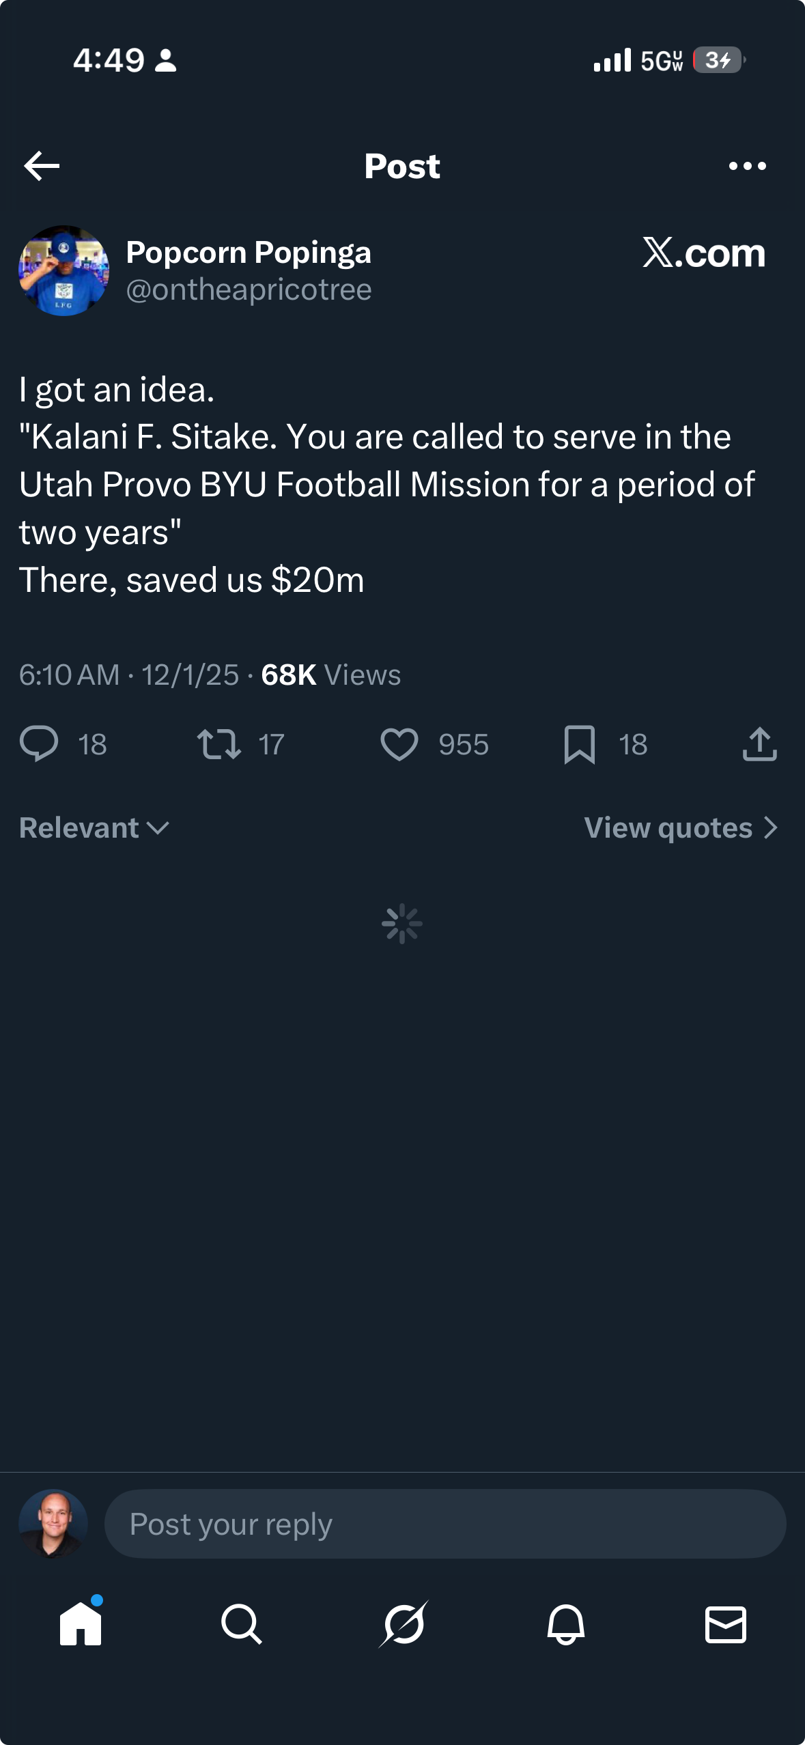This screenshot has height=1745, width=805.
Task: Open the Grok slashed-circle tab
Action: coord(404,1623)
